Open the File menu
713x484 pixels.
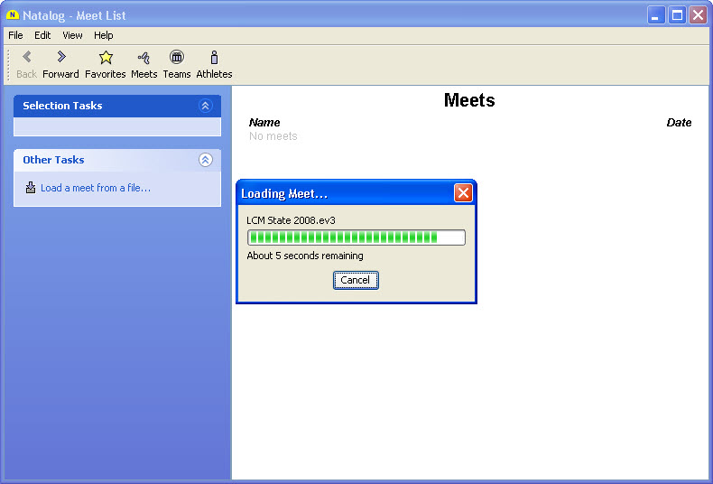15,35
